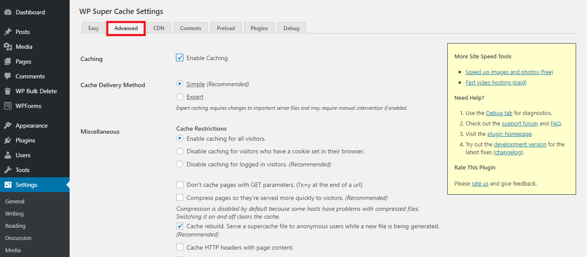The height and width of the screenshot is (257, 587).
Task: Toggle the Cache rebuild checkbox
Action: 180,226
